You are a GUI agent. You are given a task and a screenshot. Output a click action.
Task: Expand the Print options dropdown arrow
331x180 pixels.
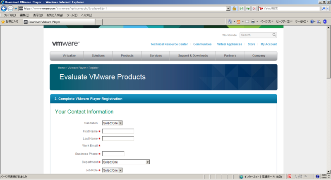click(257, 21)
